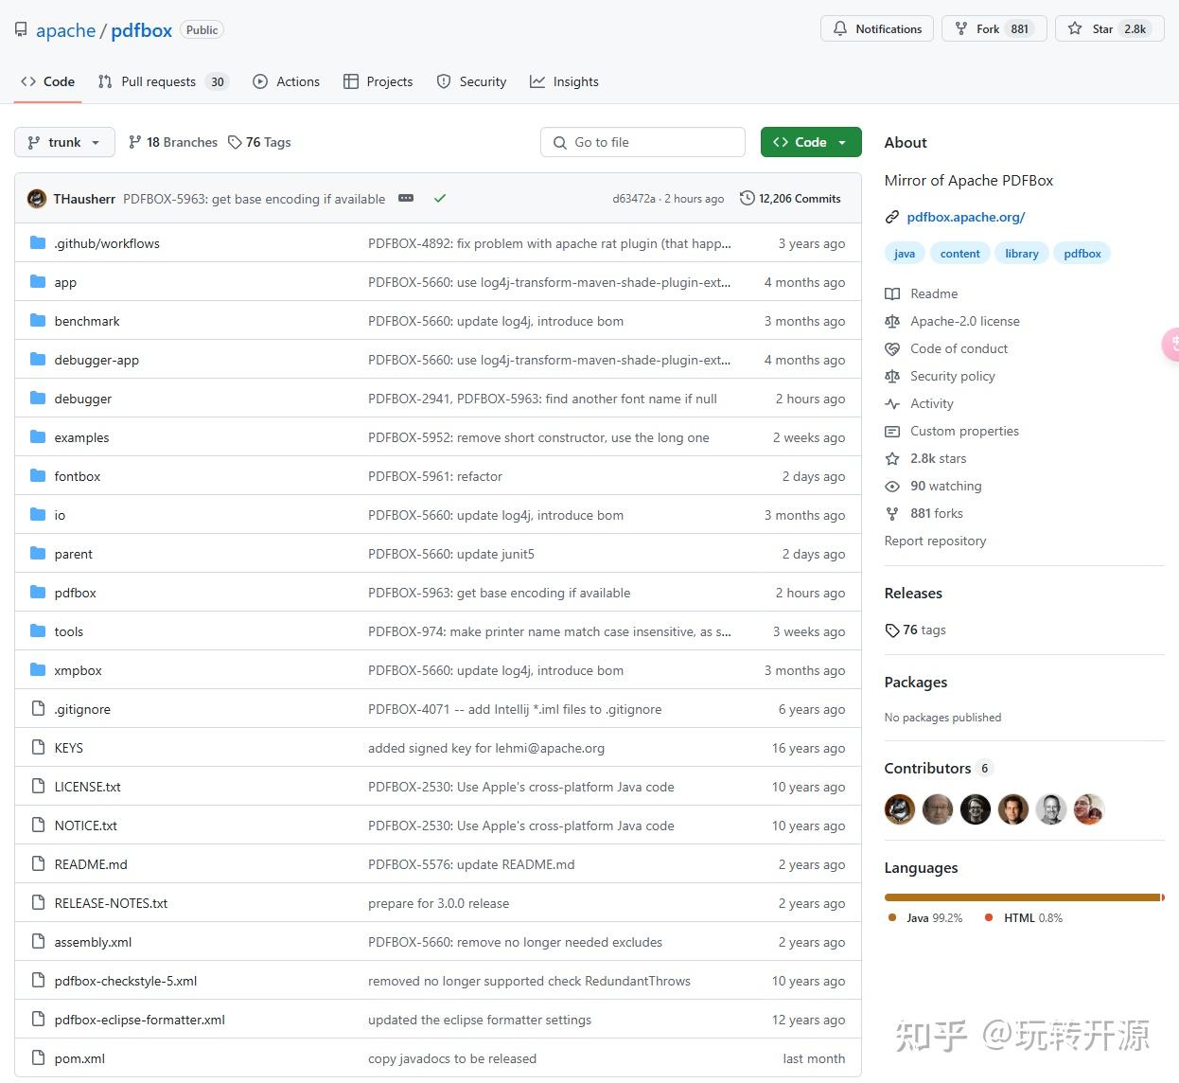Click inside the Go to file search box
1179x1083 pixels.
(643, 141)
